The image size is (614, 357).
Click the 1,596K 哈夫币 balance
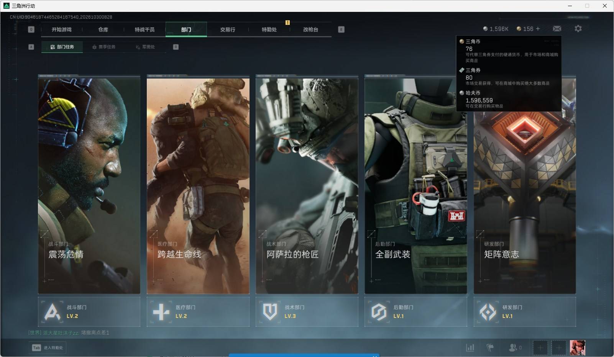coord(496,29)
